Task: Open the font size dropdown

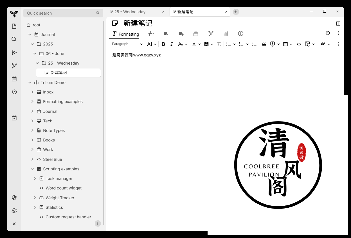Action: [152, 44]
